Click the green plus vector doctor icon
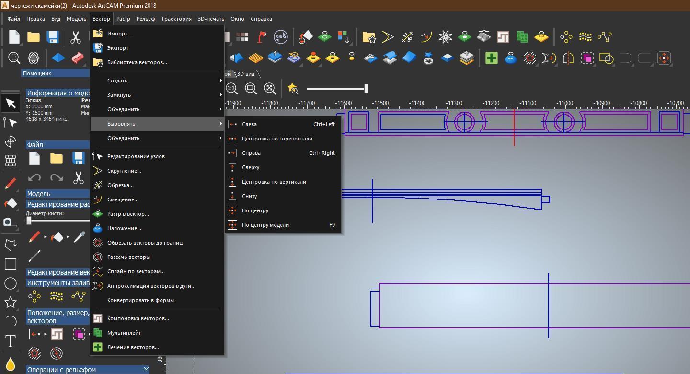The height and width of the screenshot is (374, 690). tap(491, 58)
